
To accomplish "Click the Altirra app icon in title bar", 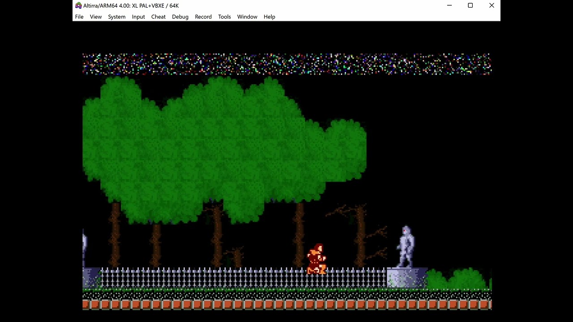I will [x=78, y=5].
